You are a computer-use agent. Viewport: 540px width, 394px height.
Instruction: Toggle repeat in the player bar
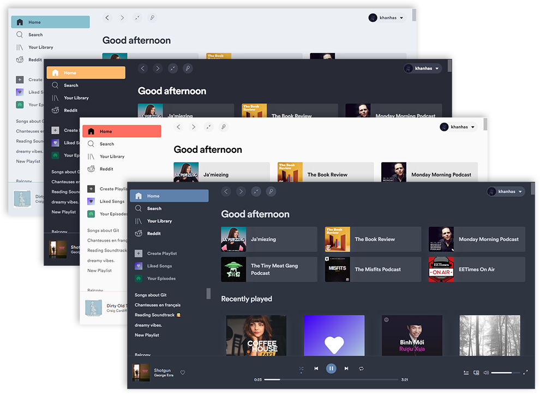click(x=361, y=368)
